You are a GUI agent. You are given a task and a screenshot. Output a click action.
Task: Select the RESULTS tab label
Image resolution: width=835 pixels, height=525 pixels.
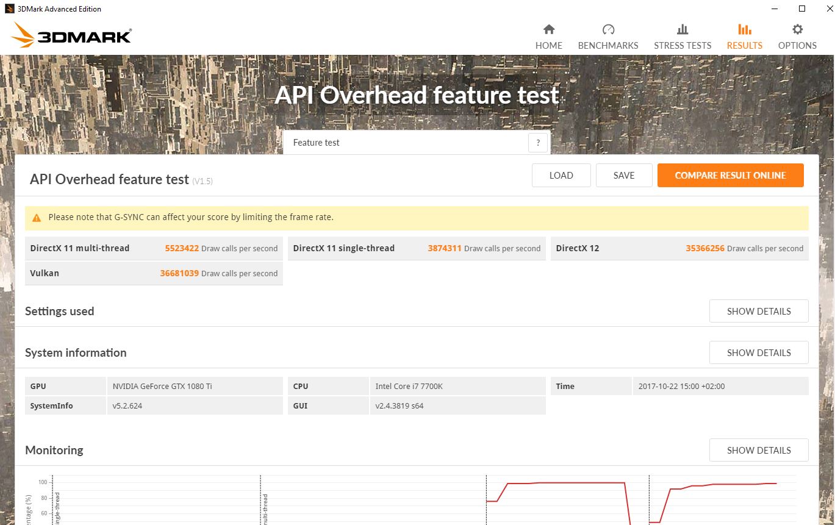[x=744, y=46]
